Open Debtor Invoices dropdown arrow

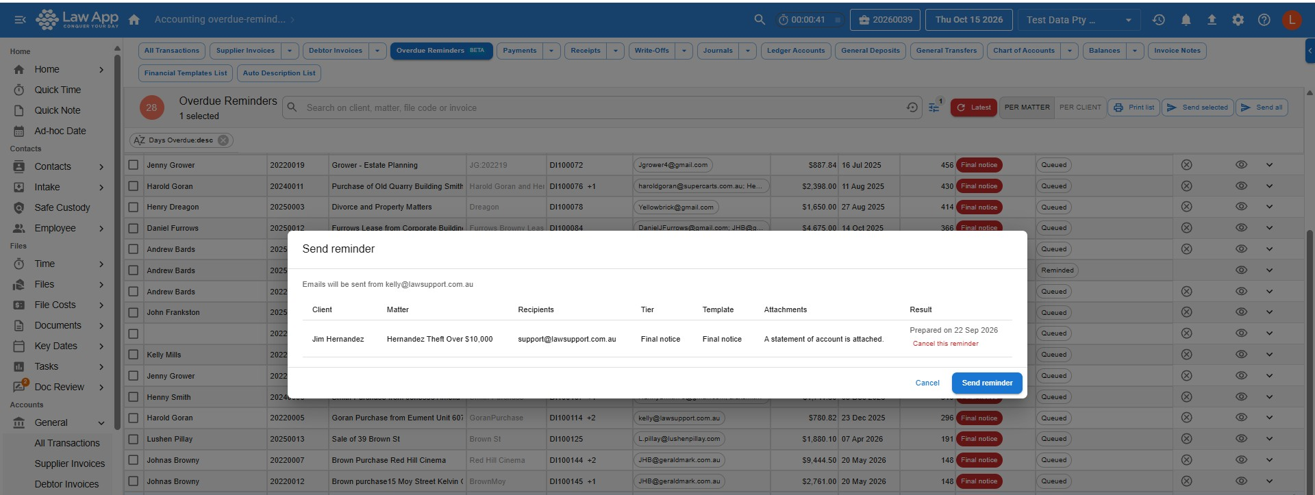pyautogui.click(x=377, y=51)
